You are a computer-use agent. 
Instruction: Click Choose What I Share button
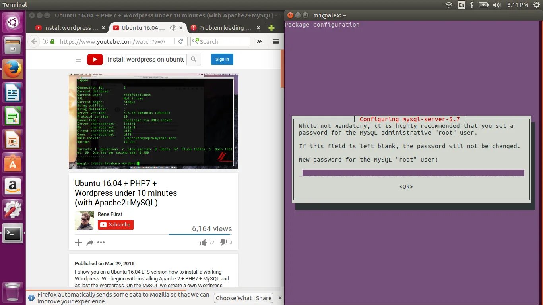pyautogui.click(x=244, y=298)
